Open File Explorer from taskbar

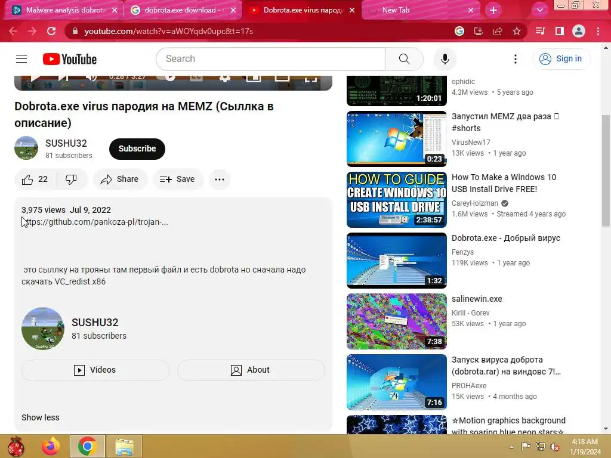[125, 446]
